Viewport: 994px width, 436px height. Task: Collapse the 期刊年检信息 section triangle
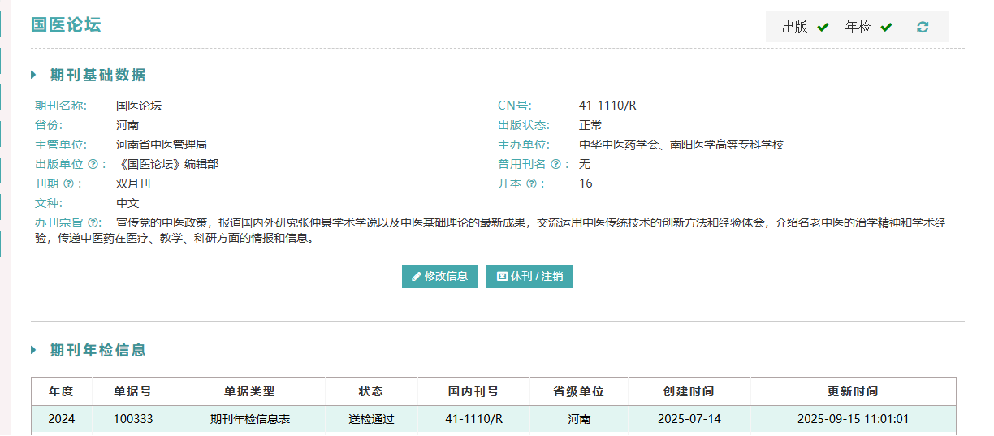coord(34,350)
